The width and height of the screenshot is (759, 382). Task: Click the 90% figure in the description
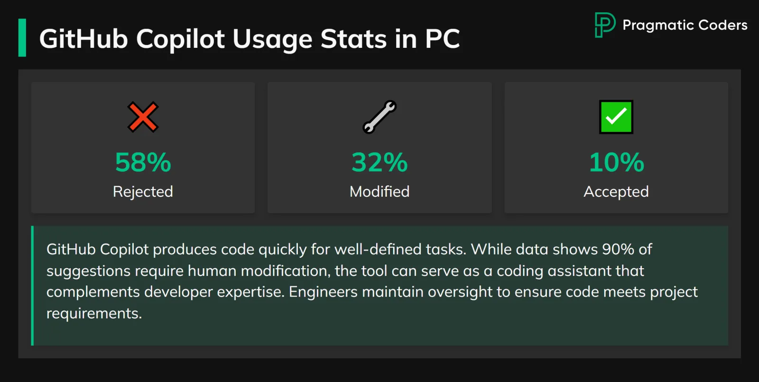(618, 249)
